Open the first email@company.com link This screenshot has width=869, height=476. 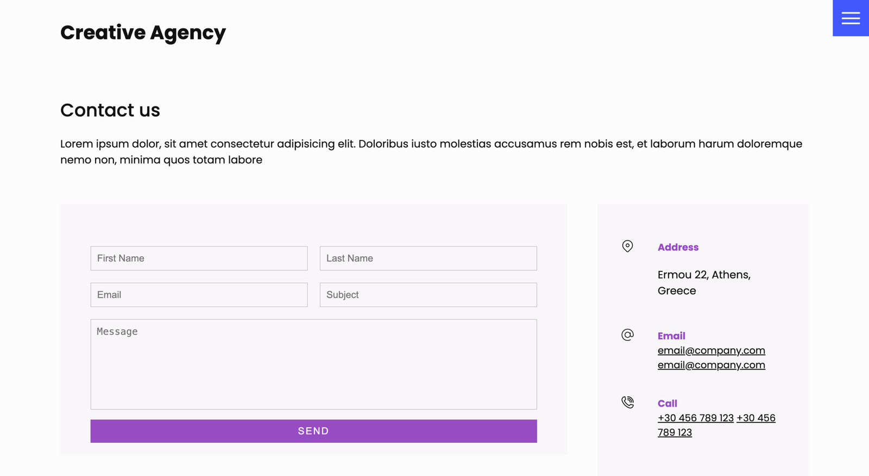click(711, 351)
